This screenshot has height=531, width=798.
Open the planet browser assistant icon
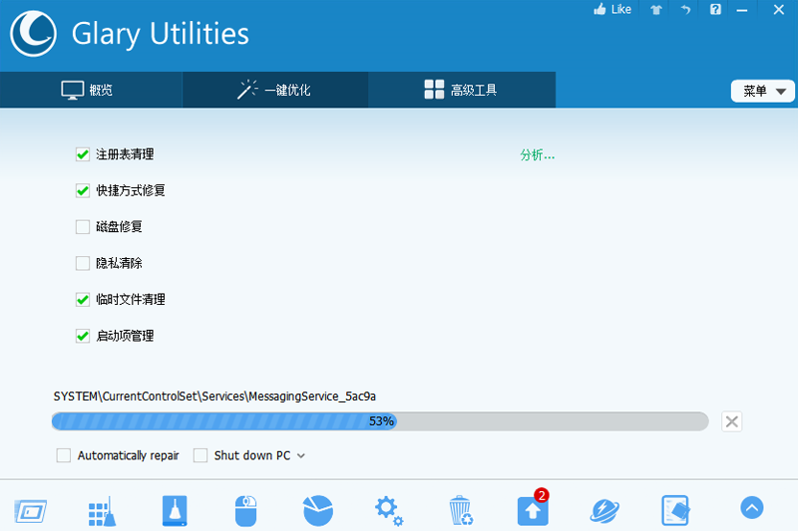604,511
